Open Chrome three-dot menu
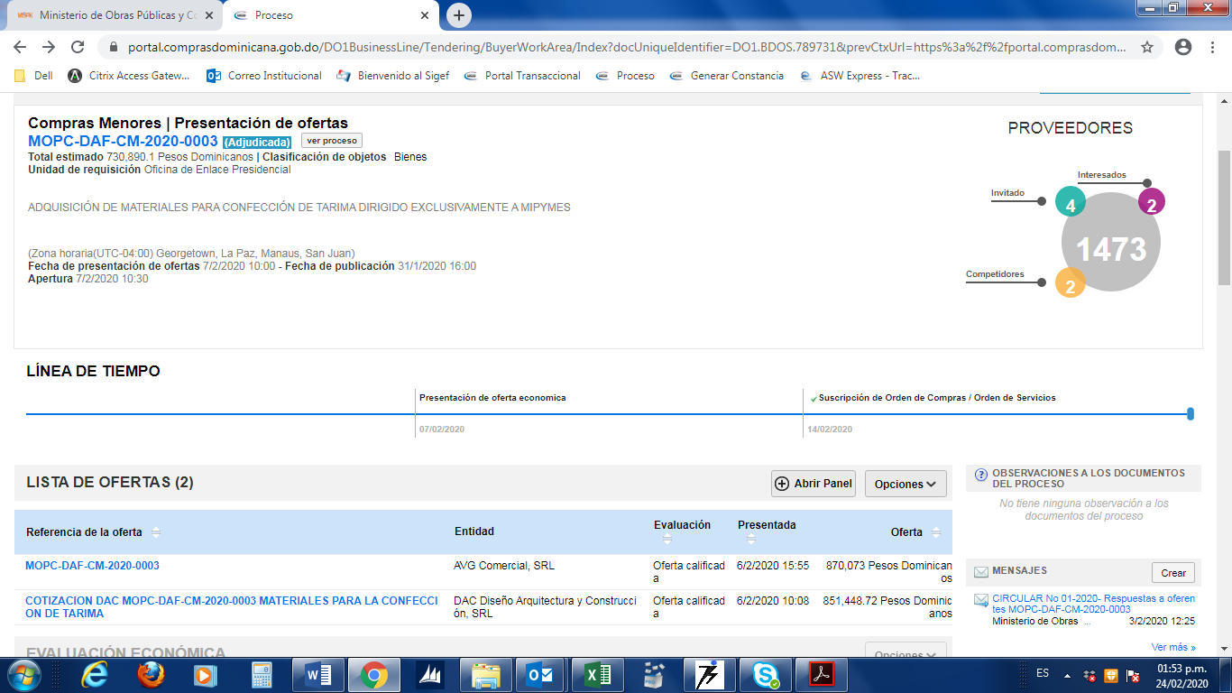The height and width of the screenshot is (693, 1232). [x=1213, y=47]
